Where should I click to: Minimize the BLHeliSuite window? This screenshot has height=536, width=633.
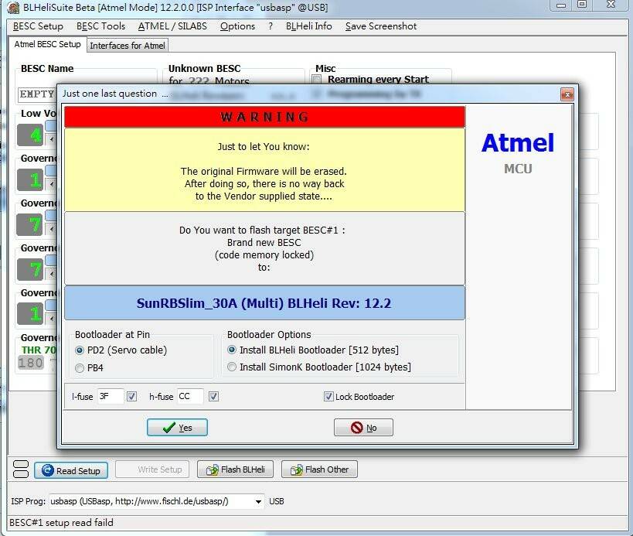coord(561,5)
